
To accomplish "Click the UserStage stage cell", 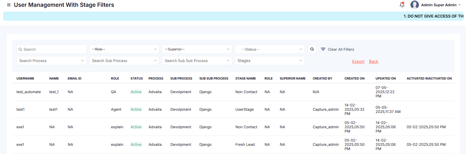I will click(x=245, y=110).
